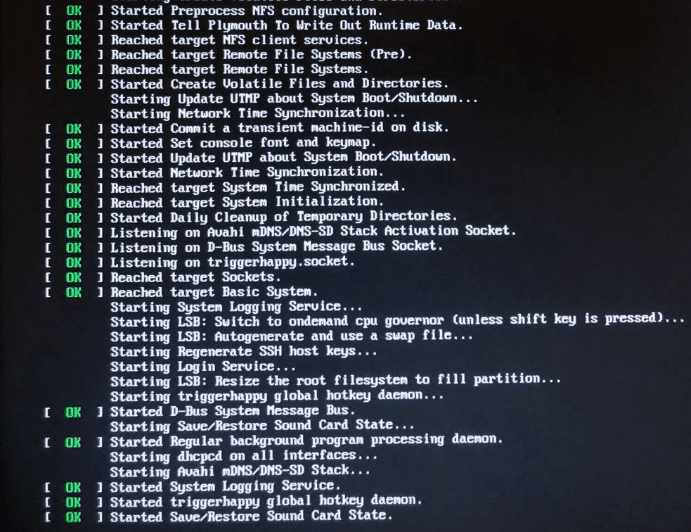Select the "Started Daily Cleanup of Temporary Directories" line
Viewport: 691px width, 532px height.
point(251,217)
